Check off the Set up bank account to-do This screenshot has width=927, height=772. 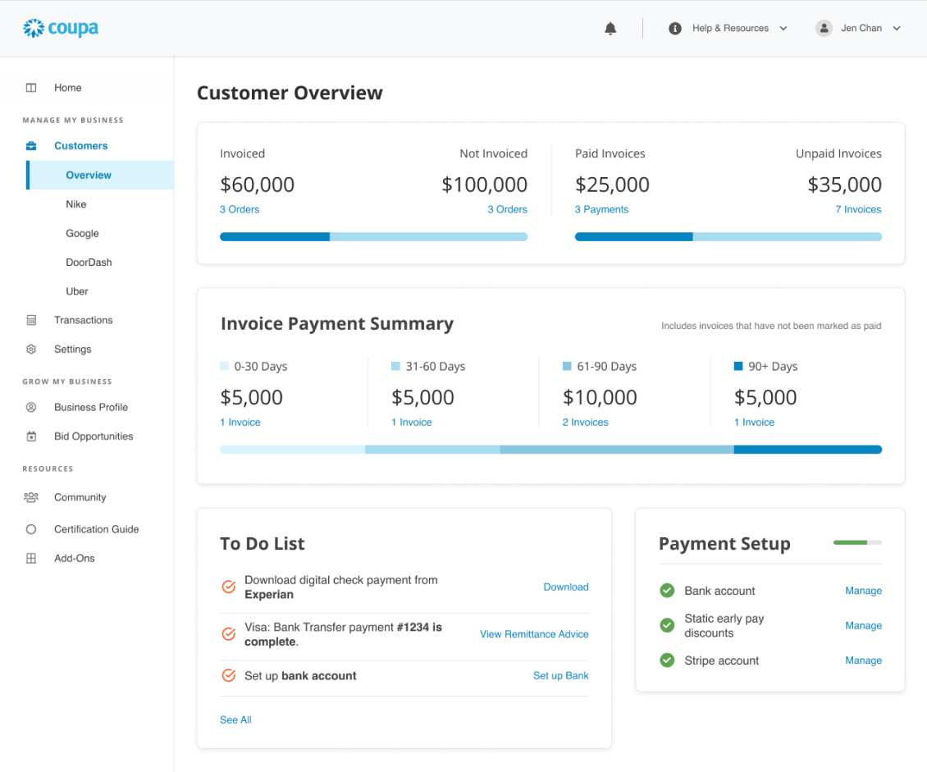click(229, 676)
